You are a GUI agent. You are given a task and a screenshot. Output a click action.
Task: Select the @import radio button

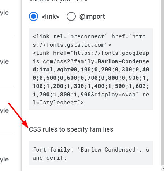click(x=71, y=17)
